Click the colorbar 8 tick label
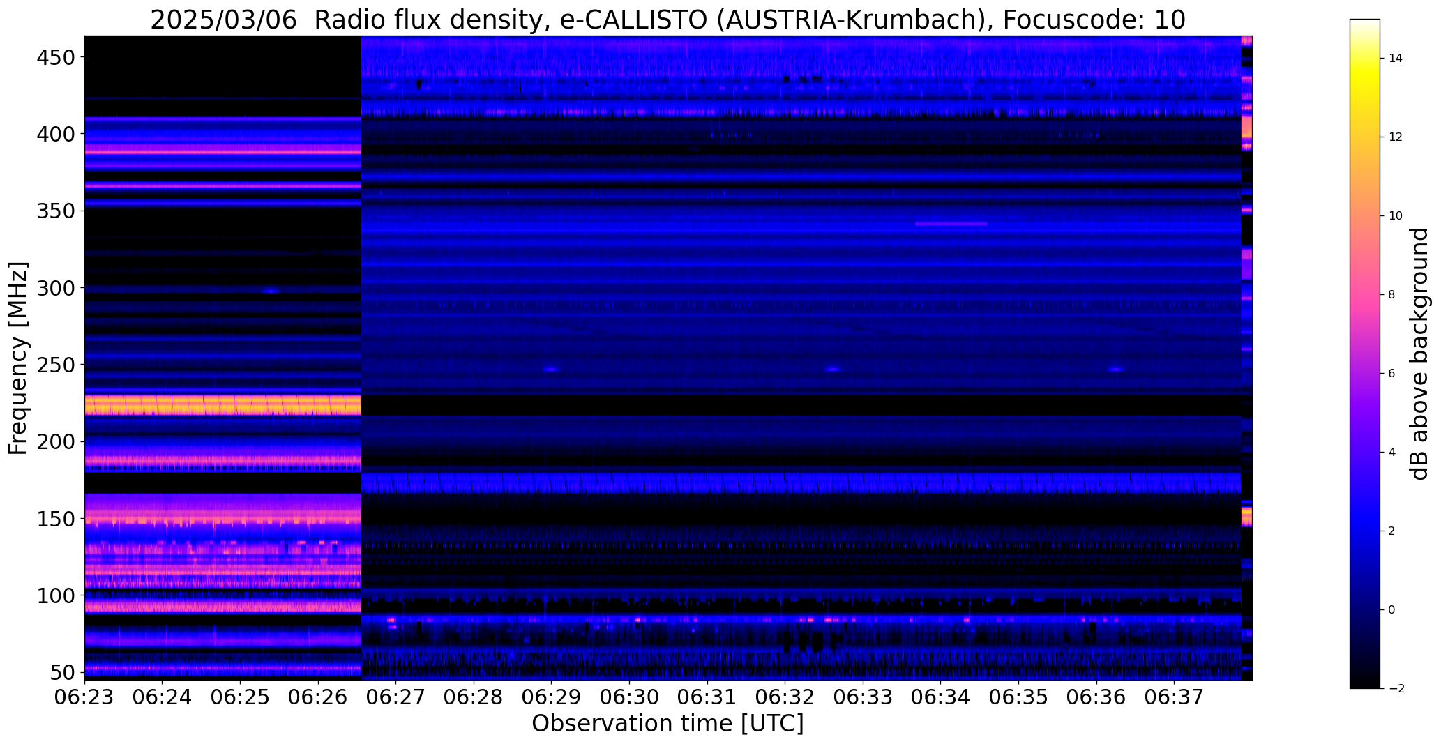Image resolution: width=1441 pixels, height=744 pixels. pyautogui.click(x=1392, y=295)
